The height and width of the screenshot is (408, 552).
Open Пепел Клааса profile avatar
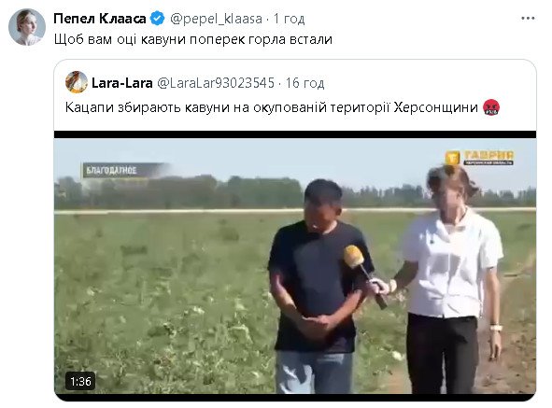click(27, 27)
